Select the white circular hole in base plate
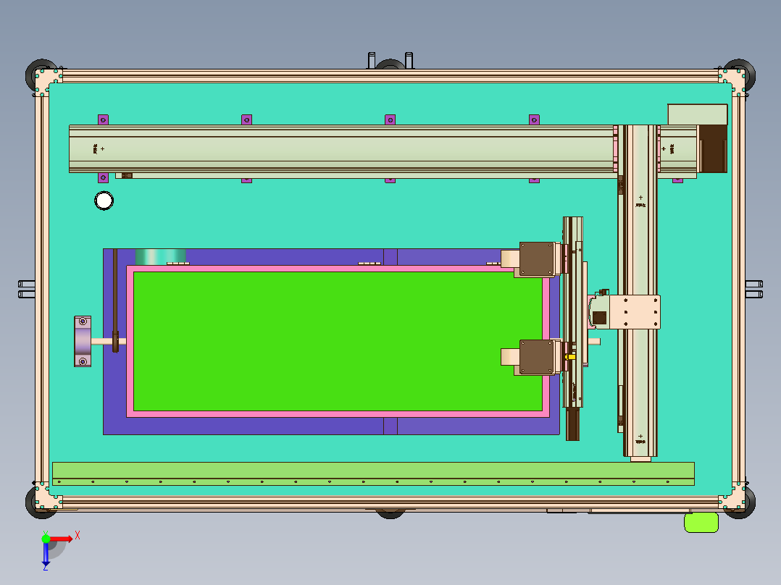The width and height of the screenshot is (781, 585). point(104,201)
